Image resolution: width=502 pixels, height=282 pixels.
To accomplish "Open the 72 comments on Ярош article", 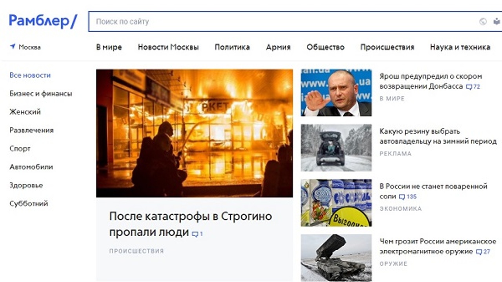I will click(473, 87).
